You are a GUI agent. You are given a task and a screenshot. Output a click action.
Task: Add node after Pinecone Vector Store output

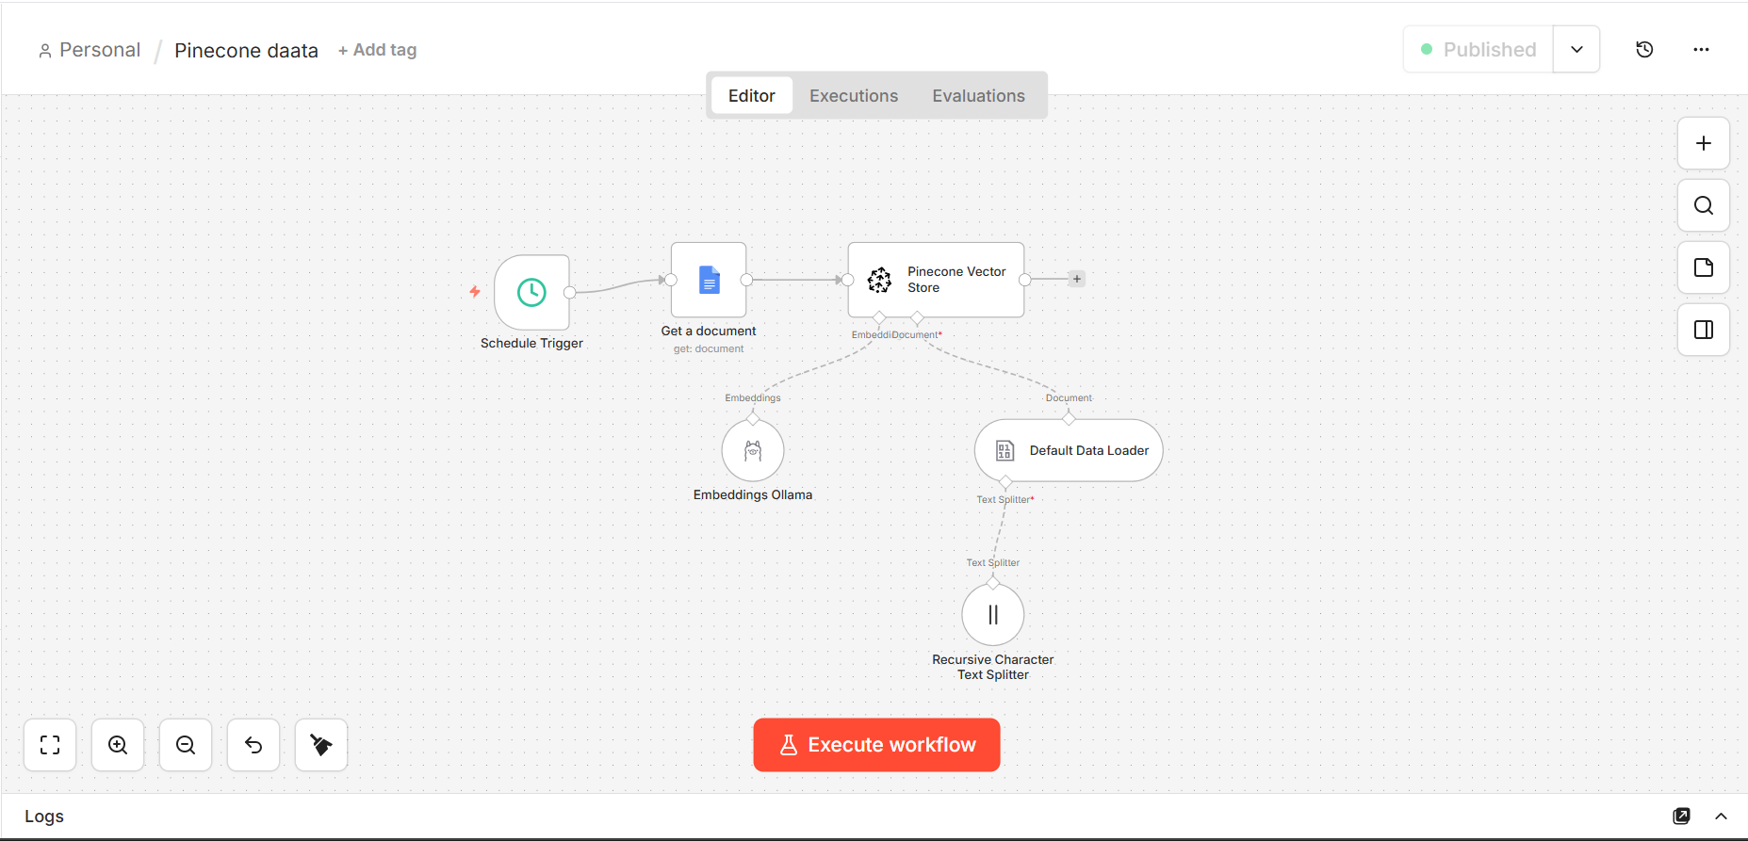(1077, 279)
